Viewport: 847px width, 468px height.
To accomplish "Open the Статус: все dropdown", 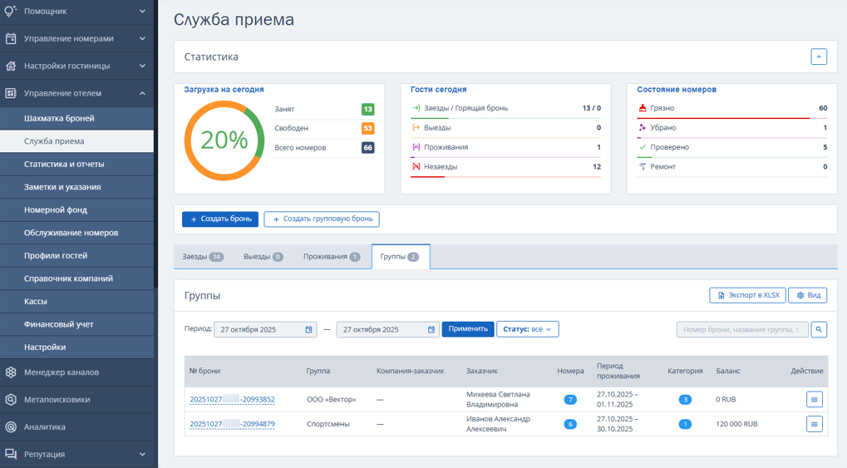I will pyautogui.click(x=527, y=329).
